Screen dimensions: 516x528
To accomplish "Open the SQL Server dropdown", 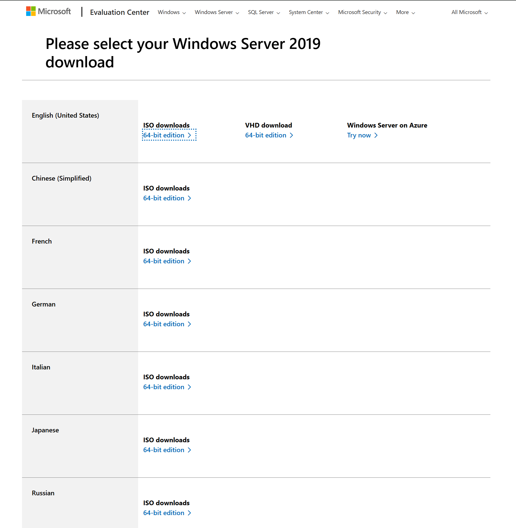I will point(264,12).
